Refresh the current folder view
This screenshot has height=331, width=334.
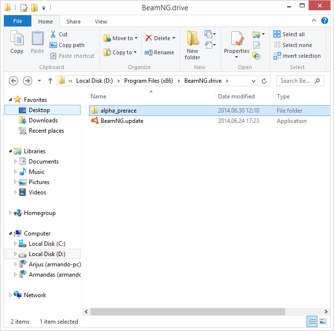264,81
